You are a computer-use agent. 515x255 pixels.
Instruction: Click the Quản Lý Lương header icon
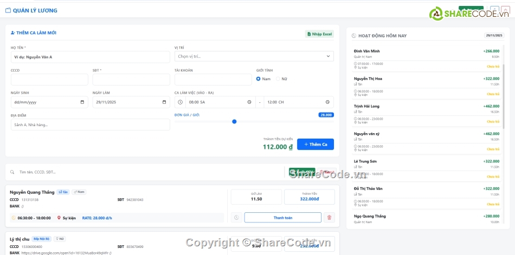pyautogui.click(x=8, y=10)
